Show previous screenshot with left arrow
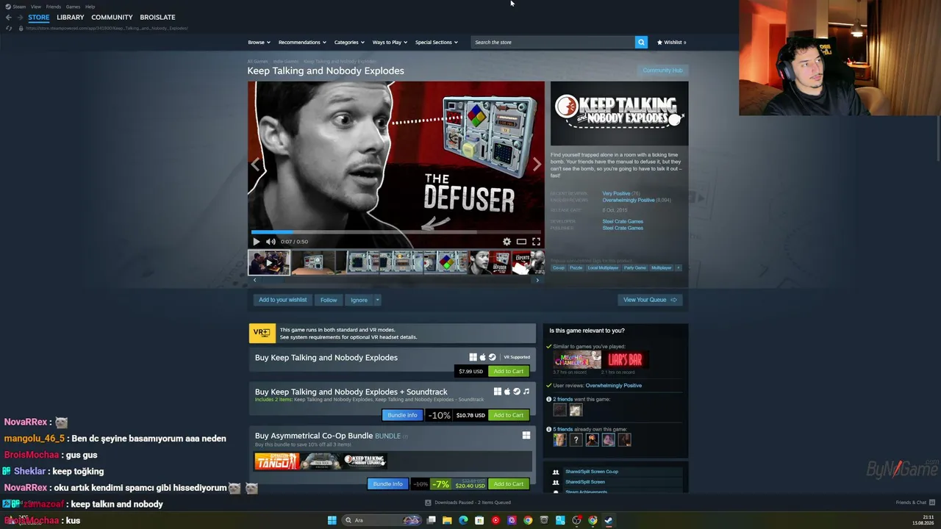This screenshot has width=941, height=529. (x=255, y=164)
